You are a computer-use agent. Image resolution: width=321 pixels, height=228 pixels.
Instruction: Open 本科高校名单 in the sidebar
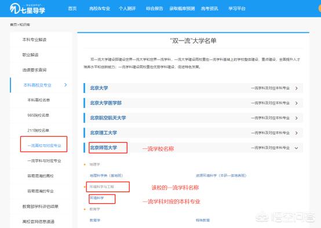[x=38, y=100]
